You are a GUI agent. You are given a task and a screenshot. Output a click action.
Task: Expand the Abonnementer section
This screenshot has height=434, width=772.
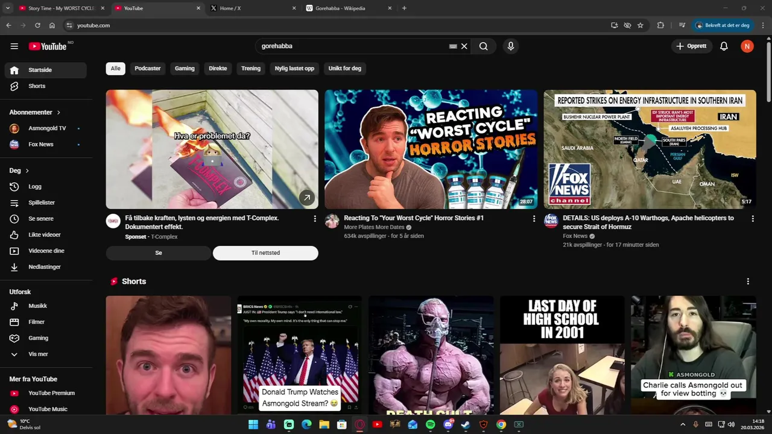point(35,112)
